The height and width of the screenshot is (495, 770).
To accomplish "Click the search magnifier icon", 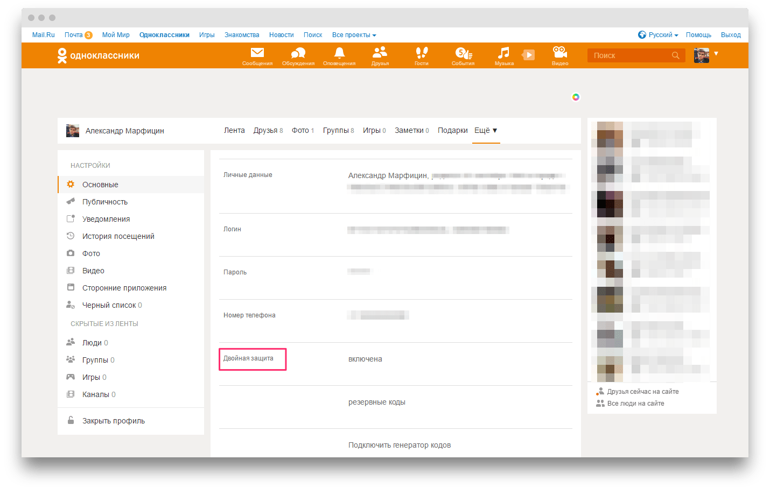I will pyautogui.click(x=676, y=55).
